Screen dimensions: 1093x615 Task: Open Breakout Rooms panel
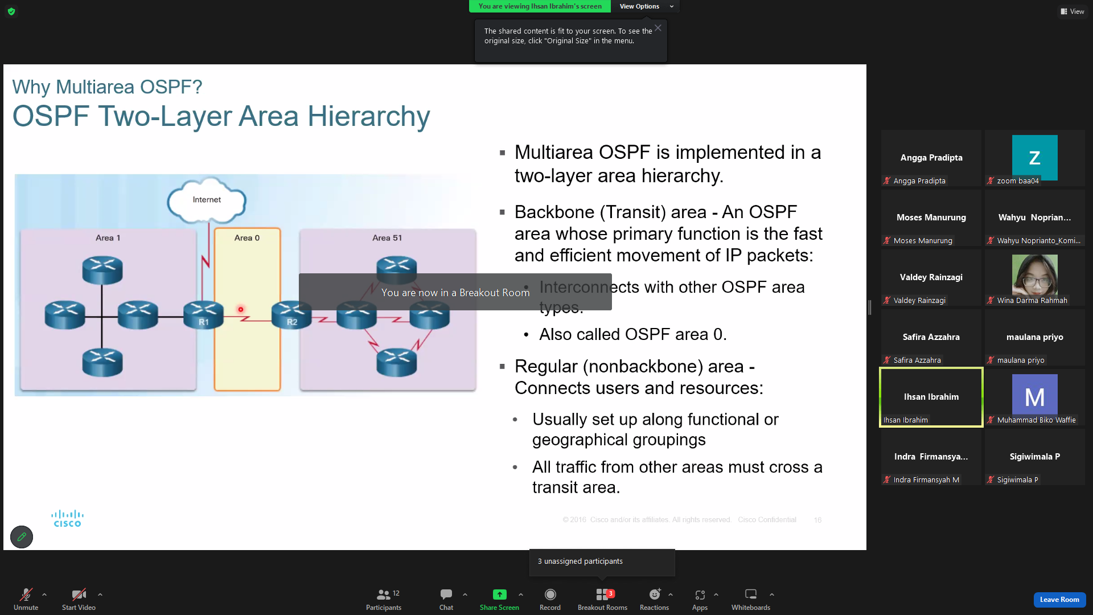[x=602, y=599]
